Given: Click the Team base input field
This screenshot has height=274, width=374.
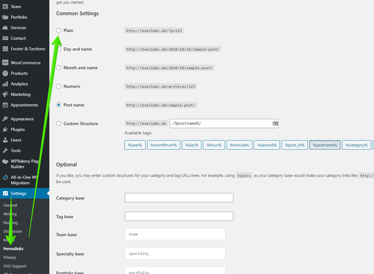Looking at the screenshot, I should 175,234.
